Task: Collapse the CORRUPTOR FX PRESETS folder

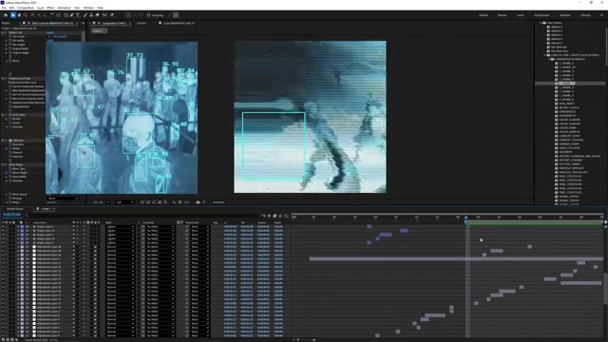Action: (x=549, y=59)
